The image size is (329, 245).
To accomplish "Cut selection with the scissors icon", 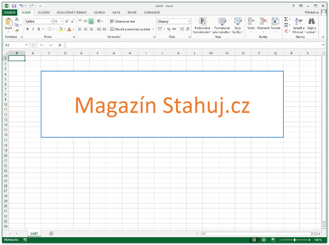I will point(16,19).
